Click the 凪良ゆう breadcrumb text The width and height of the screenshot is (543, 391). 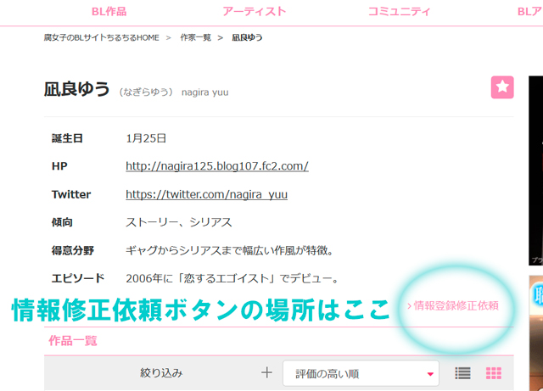[247, 37]
